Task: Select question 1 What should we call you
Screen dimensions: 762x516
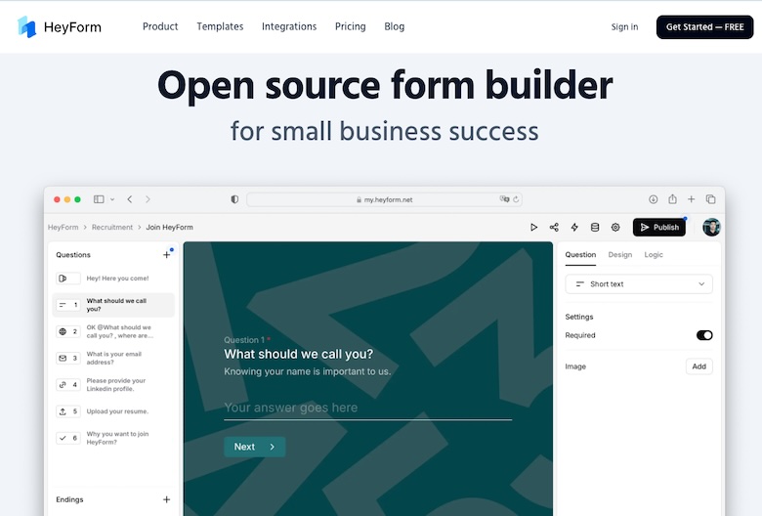Action: [113, 305]
